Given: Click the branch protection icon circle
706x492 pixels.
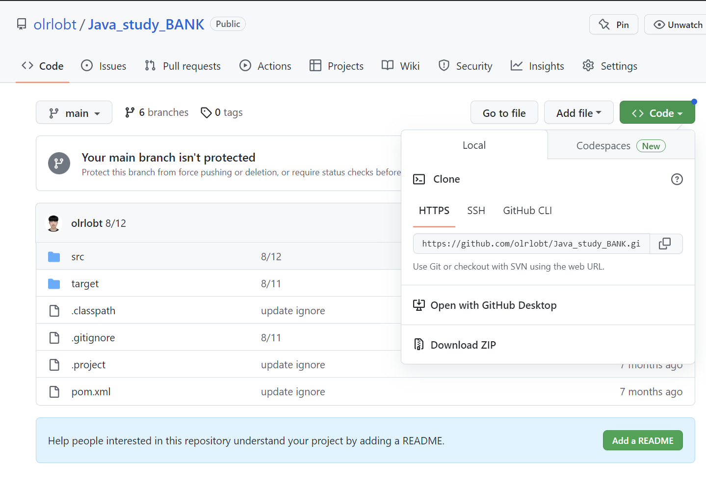Looking at the screenshot, I should point(59,163).
